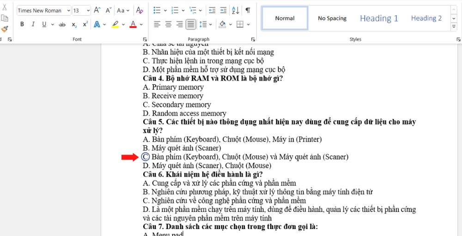Open the Change Case Aa dropdown
This screenshot has height=236, width=462.
[x=123, y=10]
